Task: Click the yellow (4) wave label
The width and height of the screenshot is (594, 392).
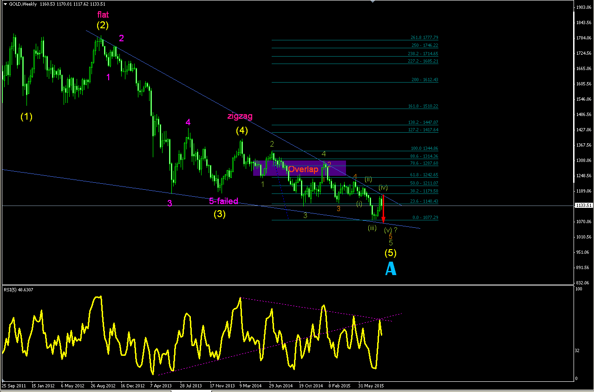Action: (x=242, y=130)
